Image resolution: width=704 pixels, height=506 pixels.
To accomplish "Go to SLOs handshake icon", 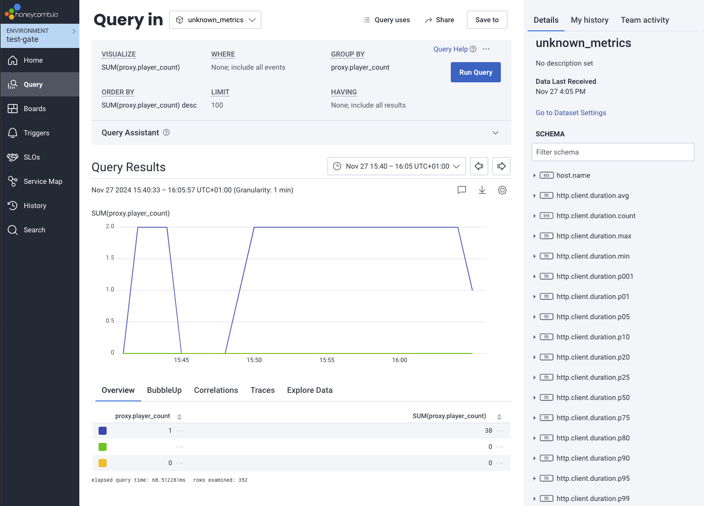I will 13,157.
